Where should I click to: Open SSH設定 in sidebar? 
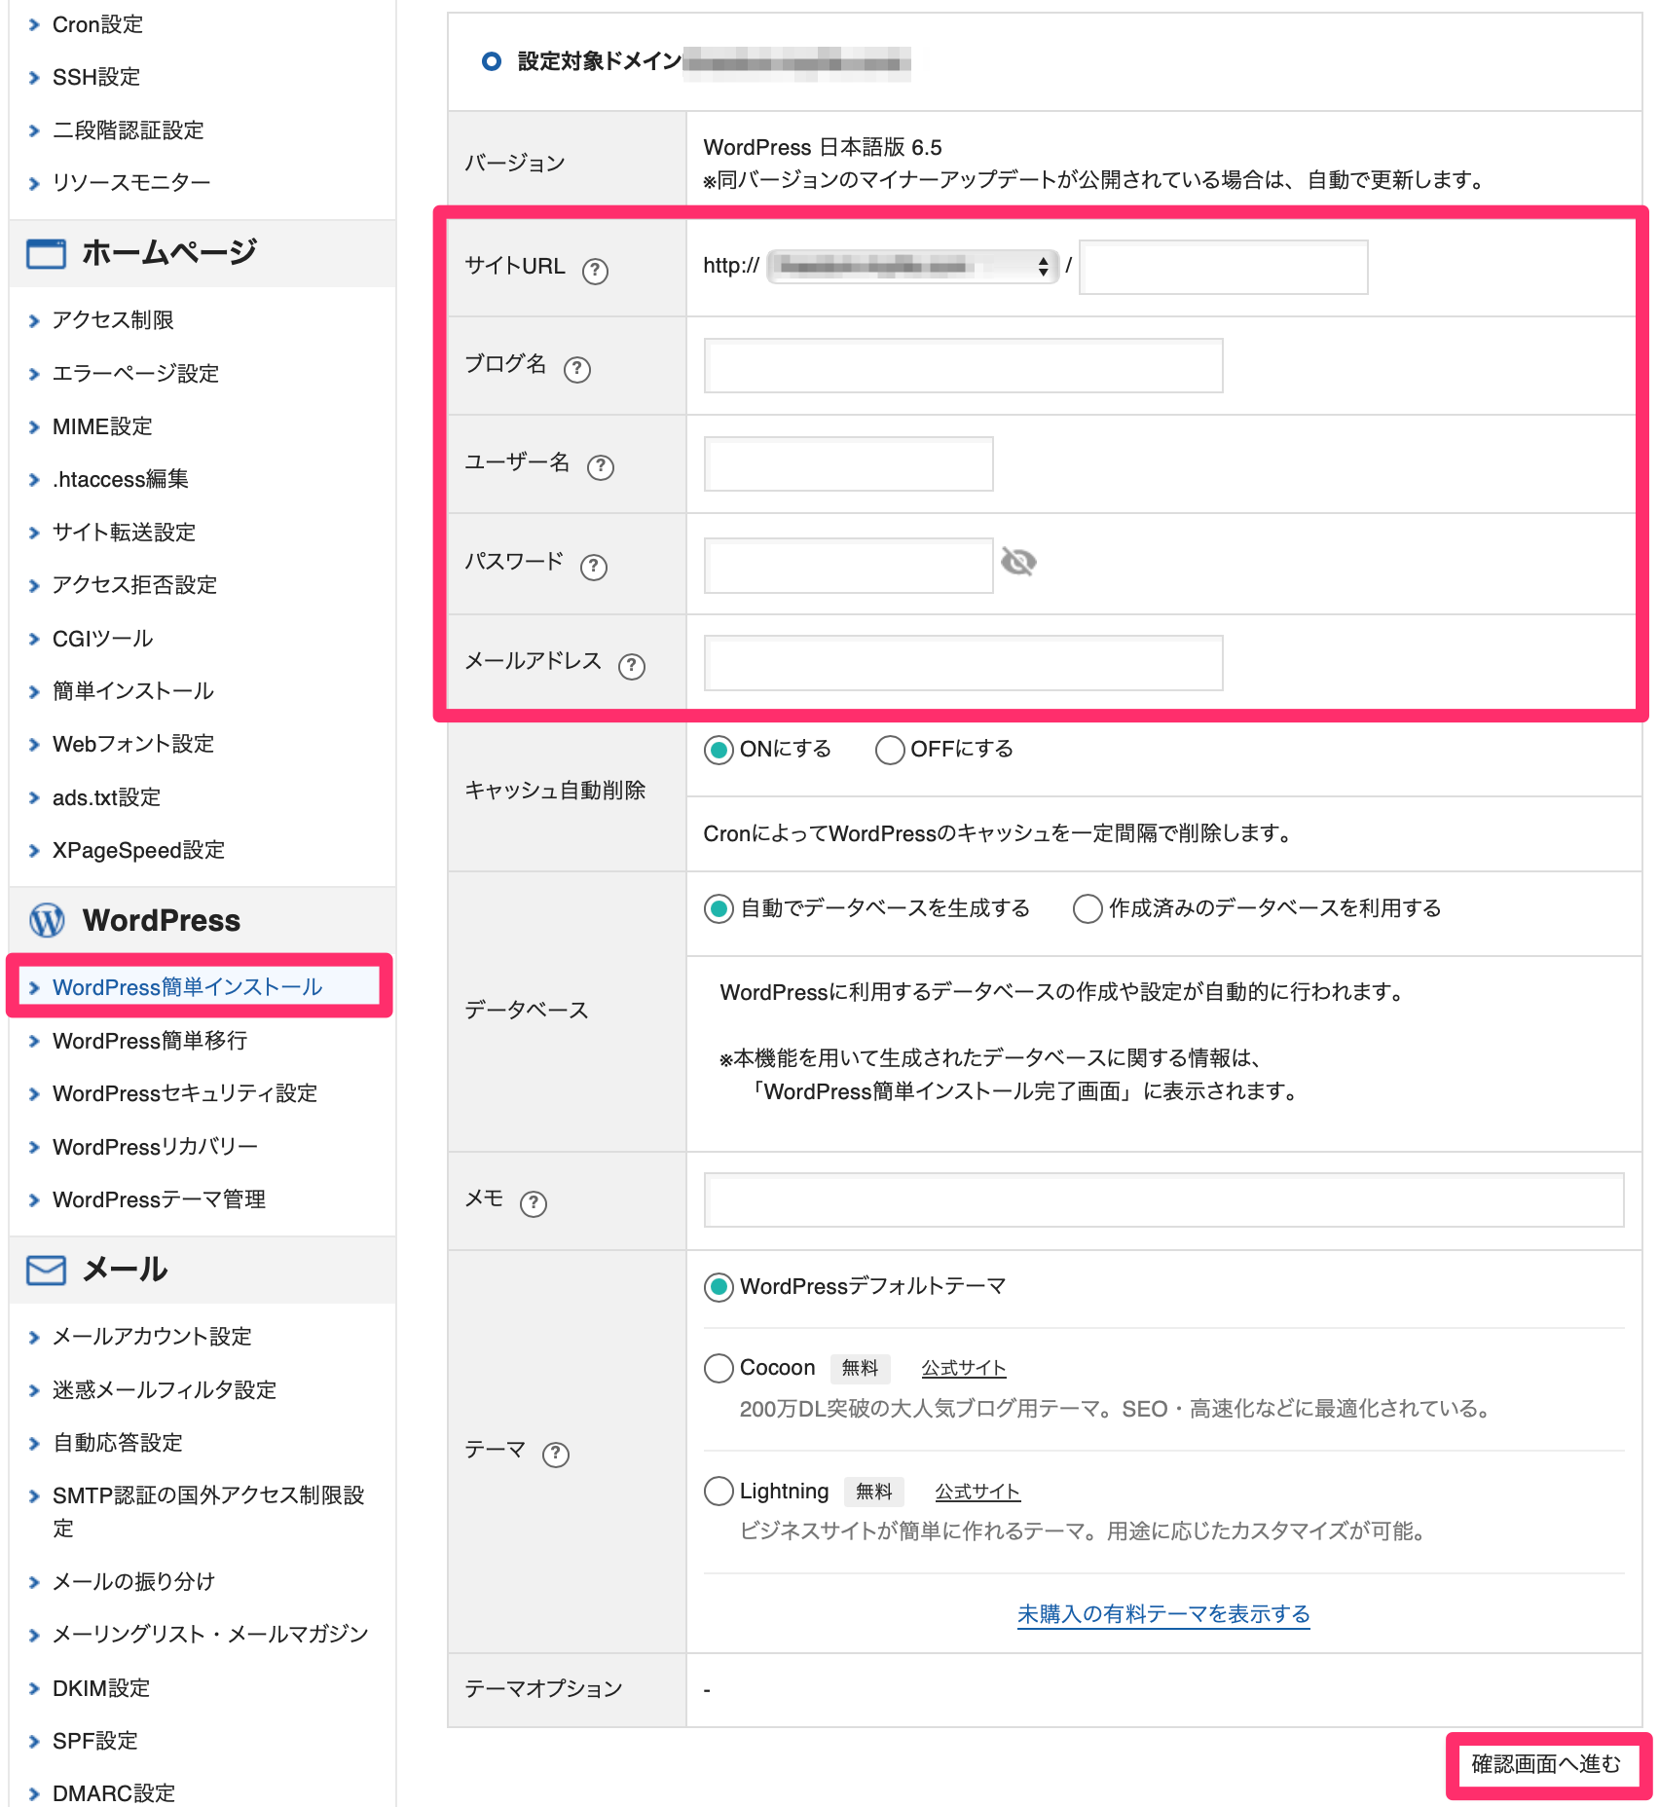coord(96,77)
